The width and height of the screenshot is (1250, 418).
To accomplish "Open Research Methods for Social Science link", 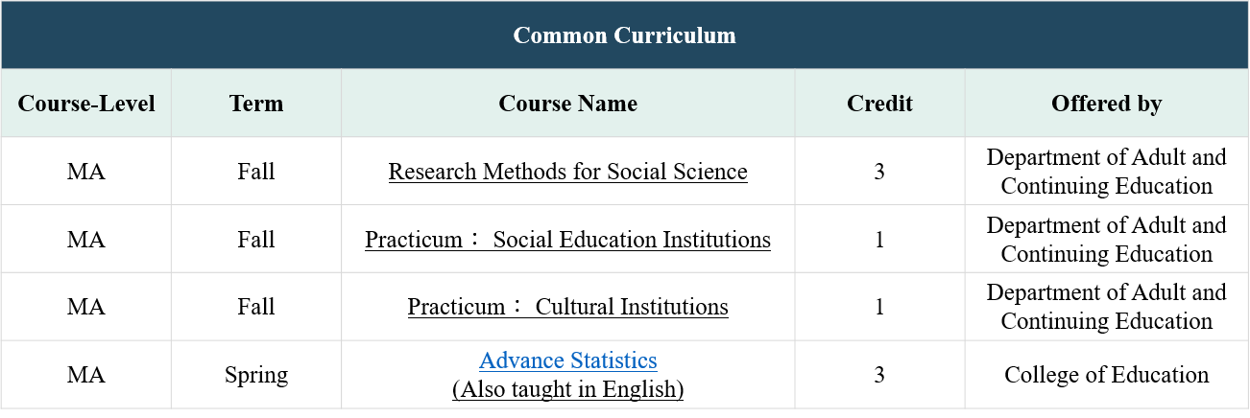I will tap(567, 172).
